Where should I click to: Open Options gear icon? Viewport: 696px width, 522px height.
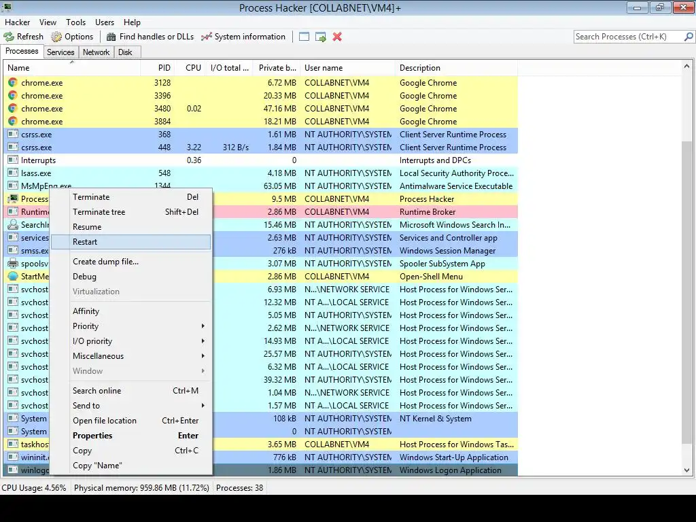[56, 37]
